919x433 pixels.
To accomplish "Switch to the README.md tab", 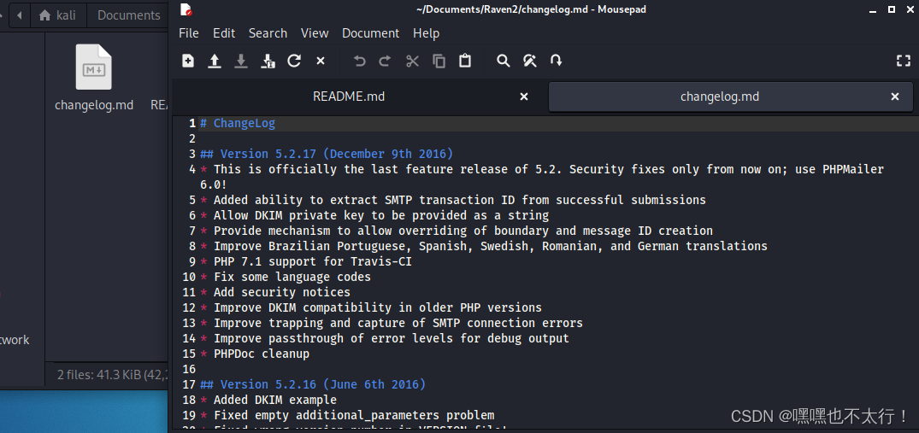I will click(349, 97).
